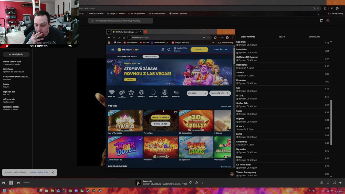Open Discord from the taskbar
The width and height of the screenshot is (345, 194).
76,191
